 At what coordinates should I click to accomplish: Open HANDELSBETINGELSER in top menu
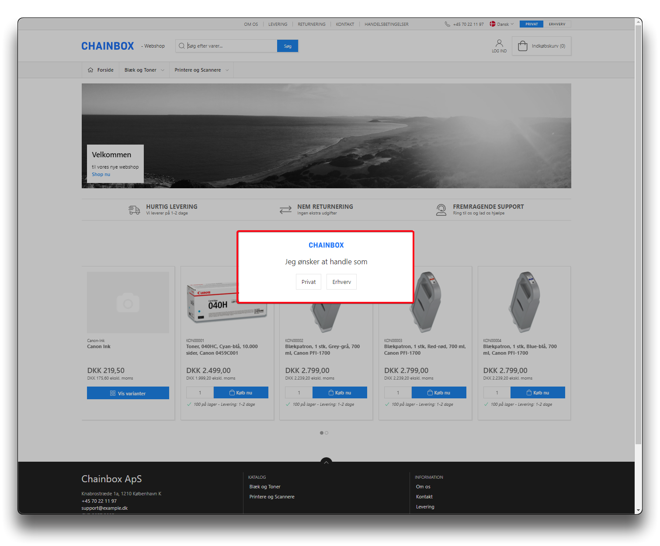tap(386, 24)
